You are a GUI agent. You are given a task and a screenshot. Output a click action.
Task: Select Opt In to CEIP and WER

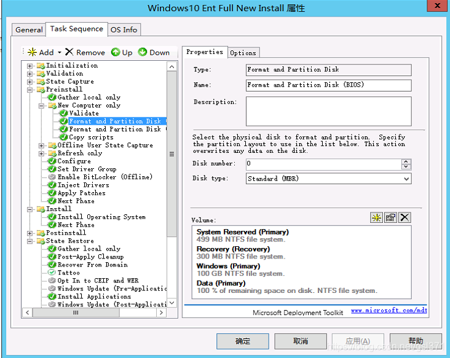pyautogui.click(x=98, y=281)
